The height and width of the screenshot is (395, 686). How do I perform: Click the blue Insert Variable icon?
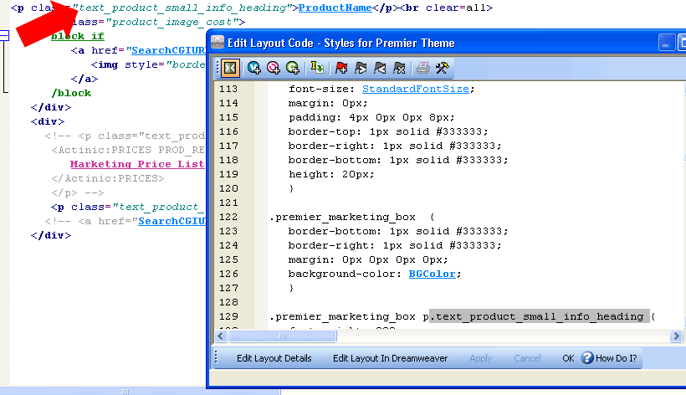[254, 68]
